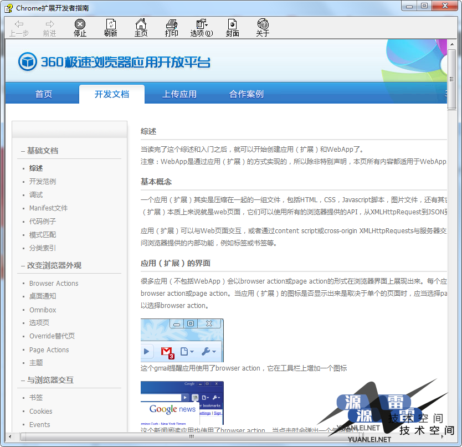Stop loading with the 停止 icon
The width and height of the screenshot is (462, 447).
(80, 24)
